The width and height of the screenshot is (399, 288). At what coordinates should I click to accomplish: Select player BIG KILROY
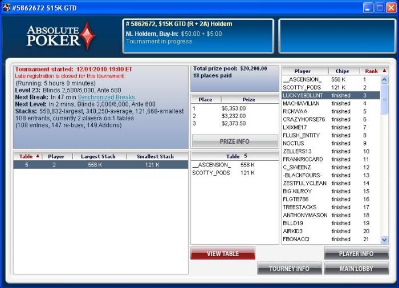pos(331,191)
